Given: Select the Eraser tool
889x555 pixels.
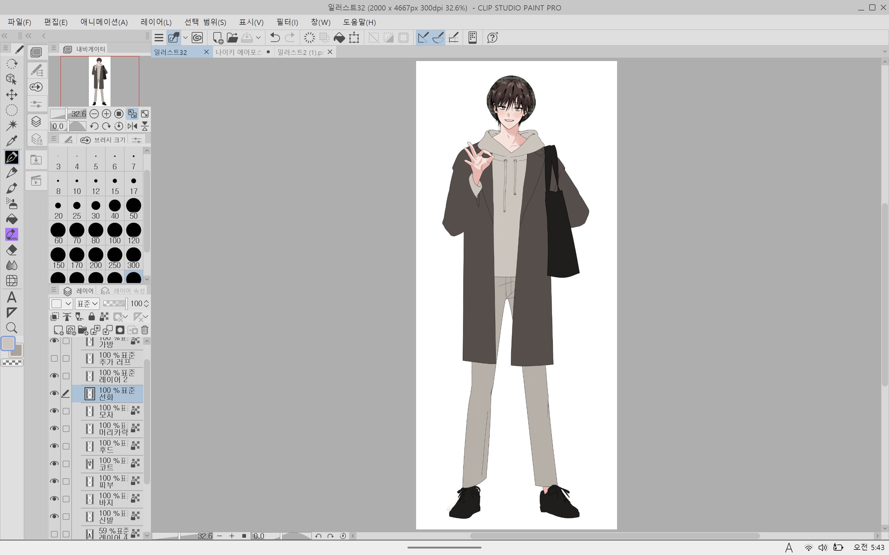Looking at the screenshot, I should tap(12, 250).
